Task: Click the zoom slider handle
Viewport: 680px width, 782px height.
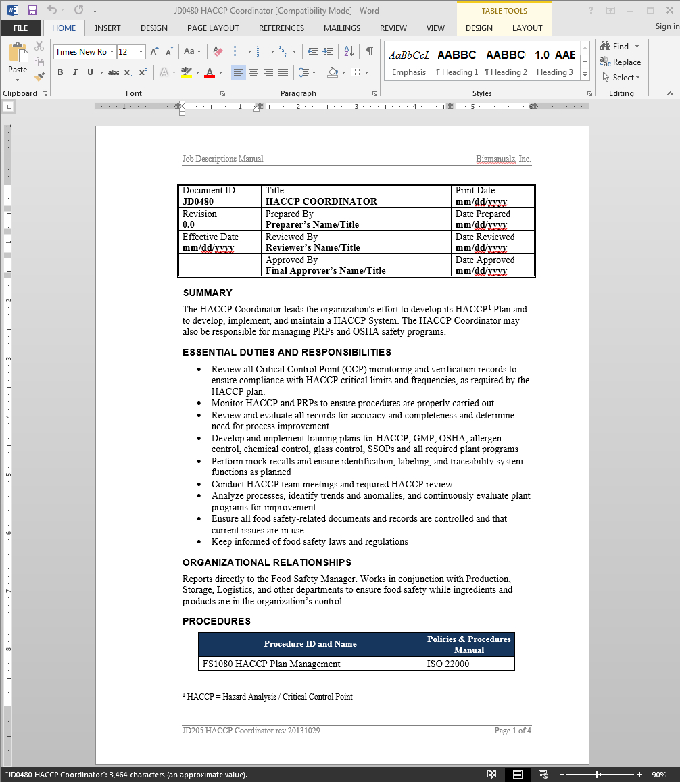Action: coord(598,775)
